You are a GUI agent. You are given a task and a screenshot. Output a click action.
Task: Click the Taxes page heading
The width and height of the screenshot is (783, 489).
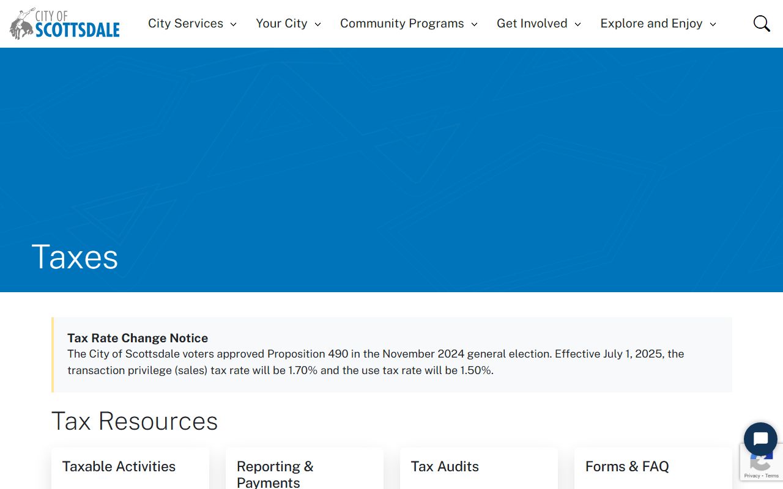[75, 257]
